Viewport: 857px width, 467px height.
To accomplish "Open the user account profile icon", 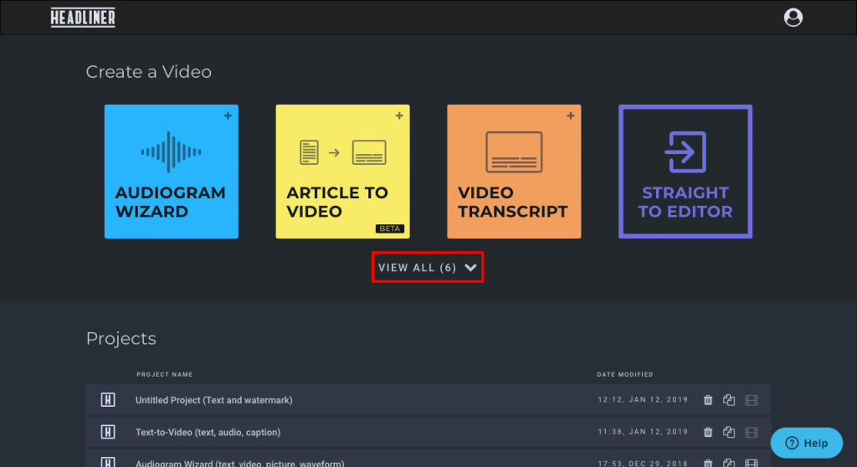I will coord(793,17).
